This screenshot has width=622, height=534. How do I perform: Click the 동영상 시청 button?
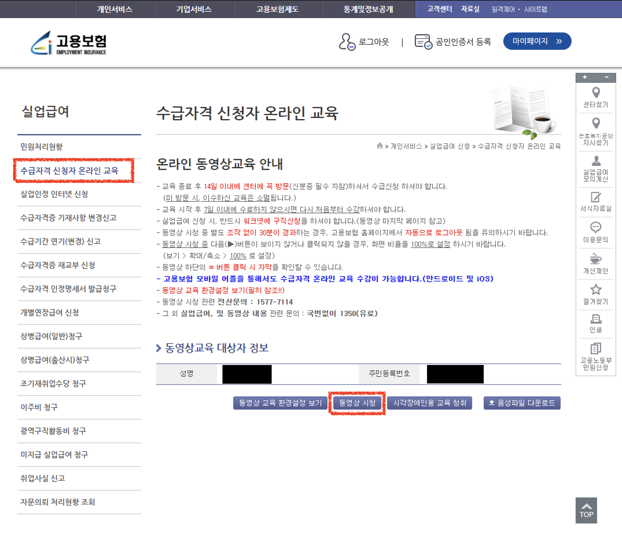(x=357, y=403)
